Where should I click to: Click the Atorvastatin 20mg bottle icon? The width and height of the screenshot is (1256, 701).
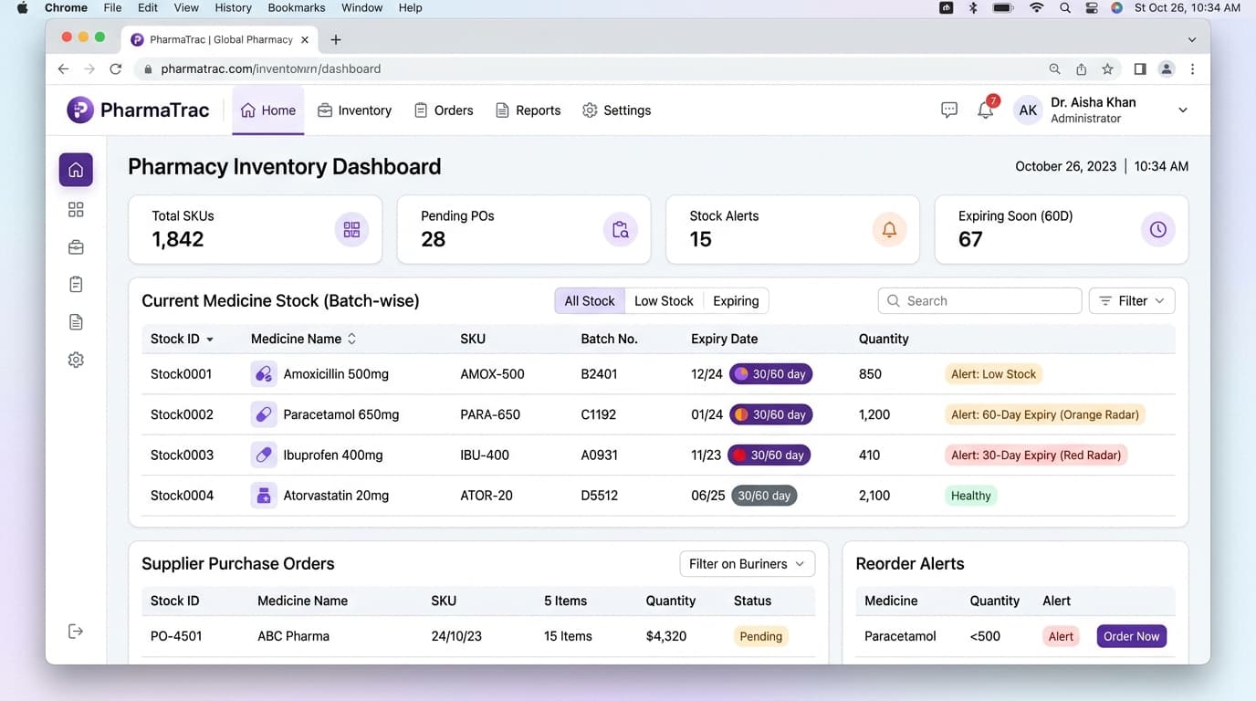click(x=264, y=496)
